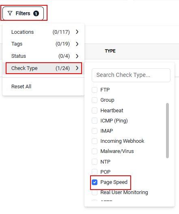Click the filter count badge showing 1
Screen dimensions: 179x214
click(36, 13)
